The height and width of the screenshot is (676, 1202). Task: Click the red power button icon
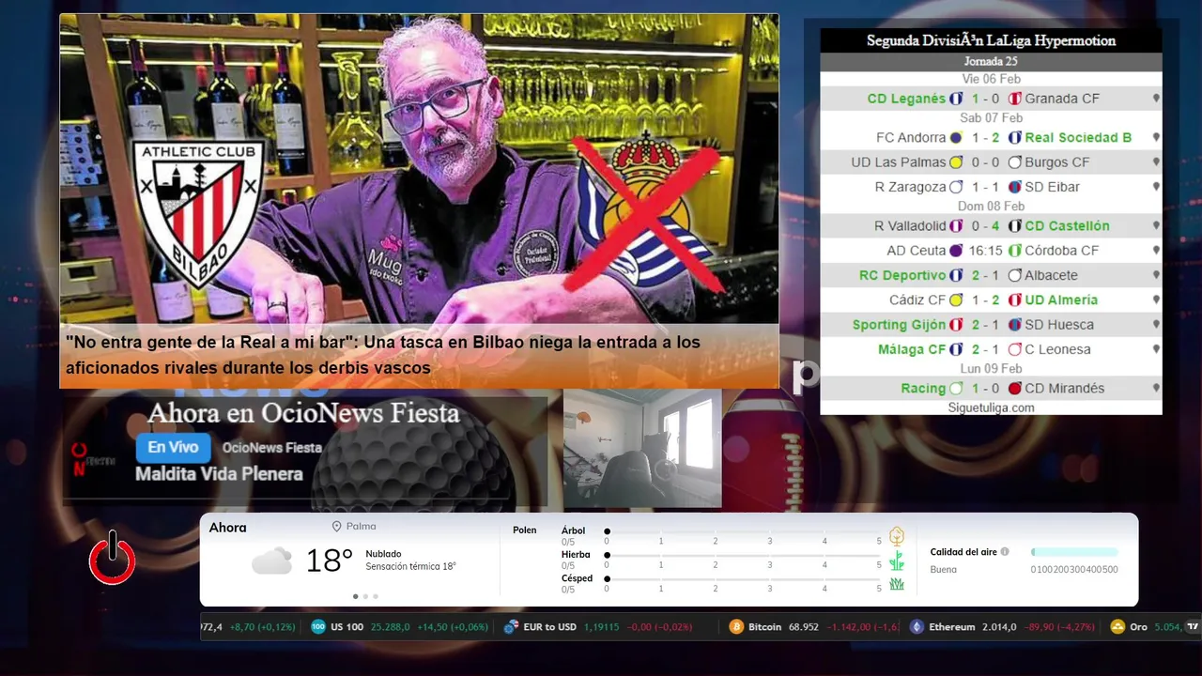[x=112, y=558]
